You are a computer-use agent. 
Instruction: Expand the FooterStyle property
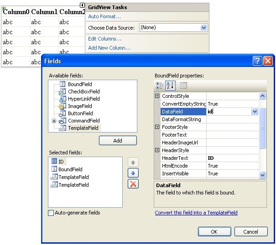pyautogui.click(x=157, y=127)
